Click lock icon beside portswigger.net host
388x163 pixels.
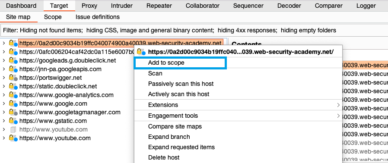tap(13, 78)
